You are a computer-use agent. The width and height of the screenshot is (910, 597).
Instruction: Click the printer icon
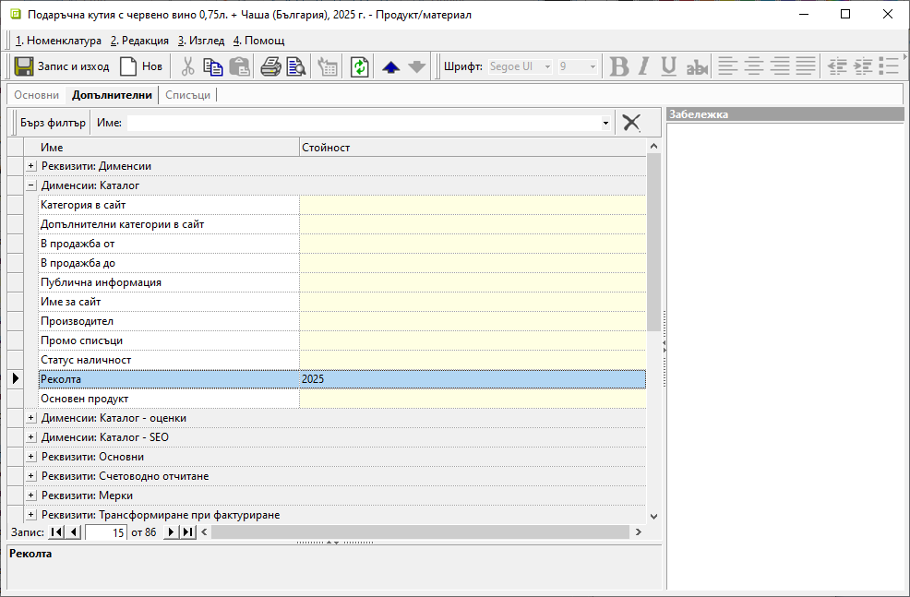(x=270, y=66)
